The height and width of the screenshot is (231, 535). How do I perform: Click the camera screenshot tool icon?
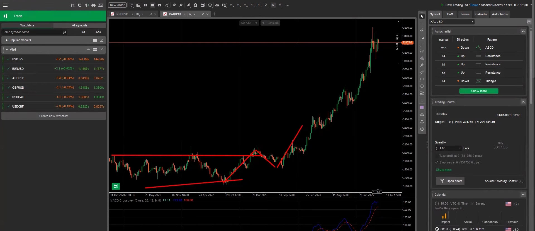tap(422, 115)
